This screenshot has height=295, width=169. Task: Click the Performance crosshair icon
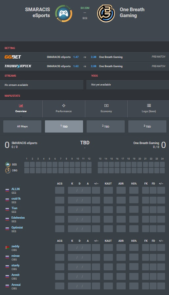(64, 106)
